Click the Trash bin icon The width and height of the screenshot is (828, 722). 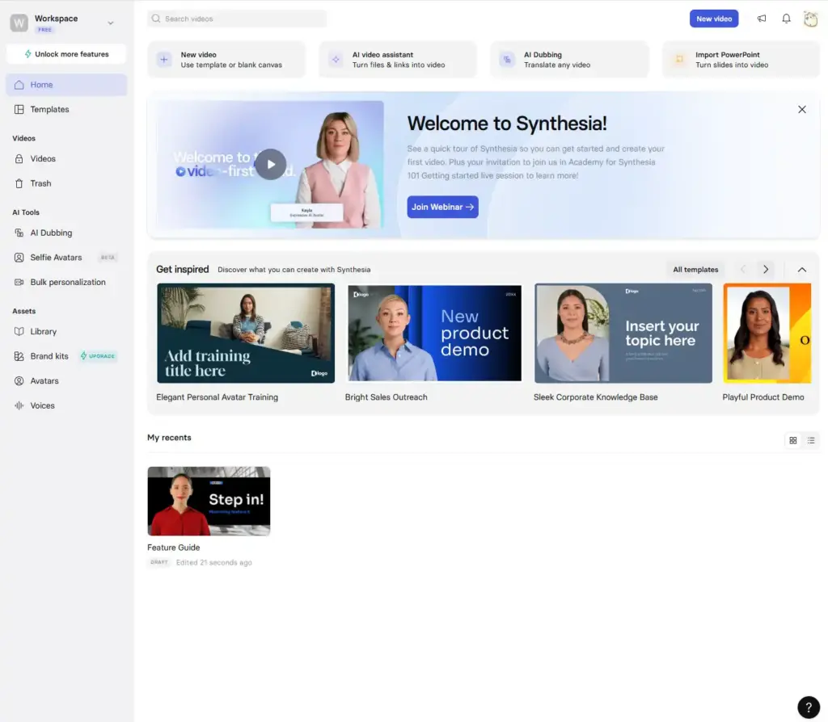point(19,183)
